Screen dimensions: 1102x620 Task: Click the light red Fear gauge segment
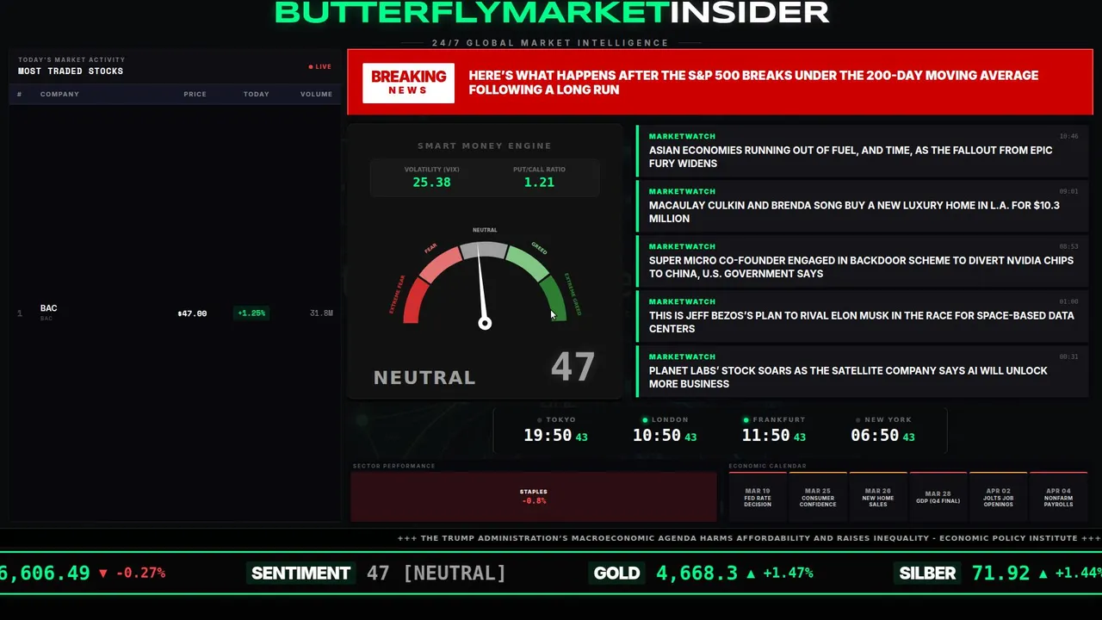point(440,263)
